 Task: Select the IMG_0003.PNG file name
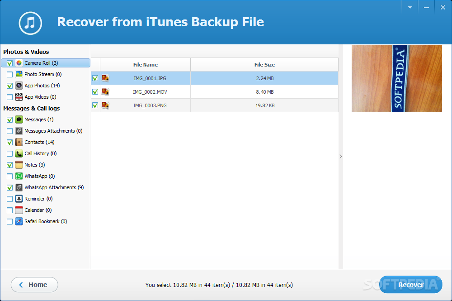pyautogui.click(x=150, y=105)
